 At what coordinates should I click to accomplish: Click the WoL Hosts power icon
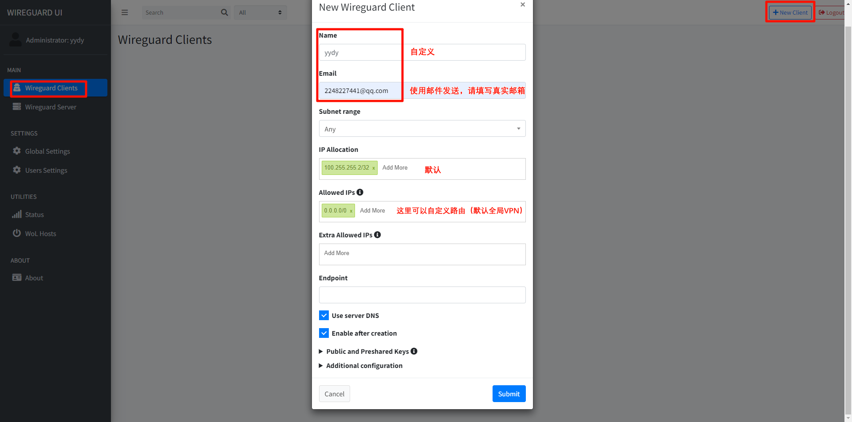(x=17, y=233)
